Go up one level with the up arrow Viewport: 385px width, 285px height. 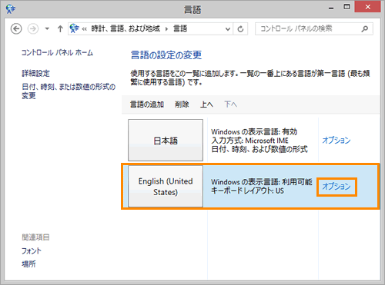click(60, 28)
